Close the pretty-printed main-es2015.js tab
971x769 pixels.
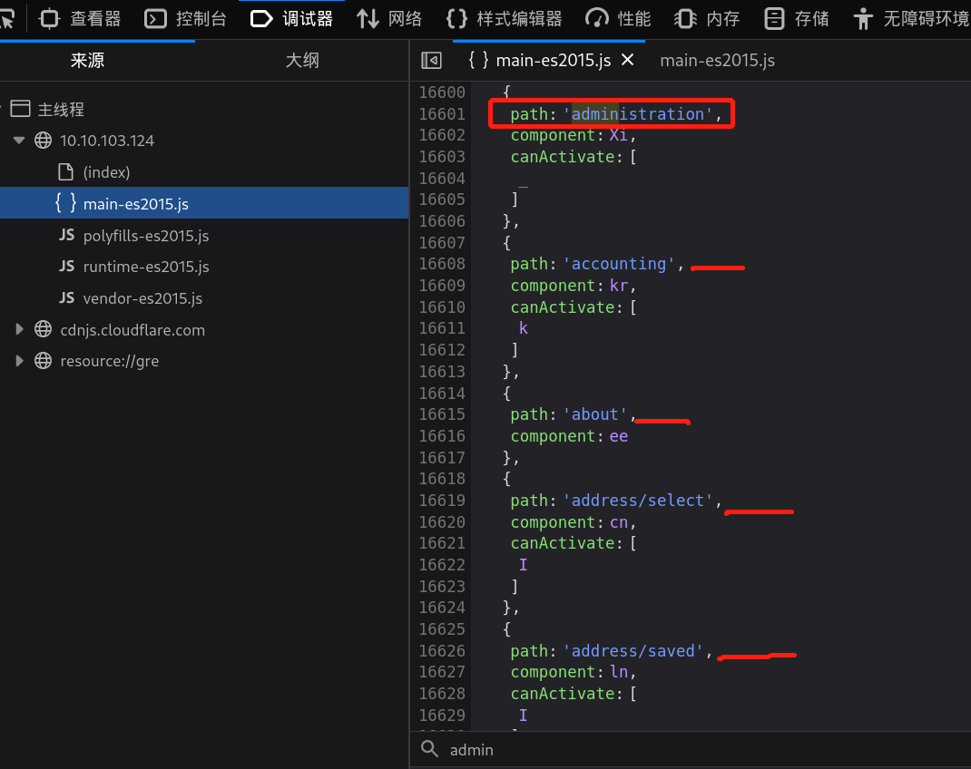point(627,61)
